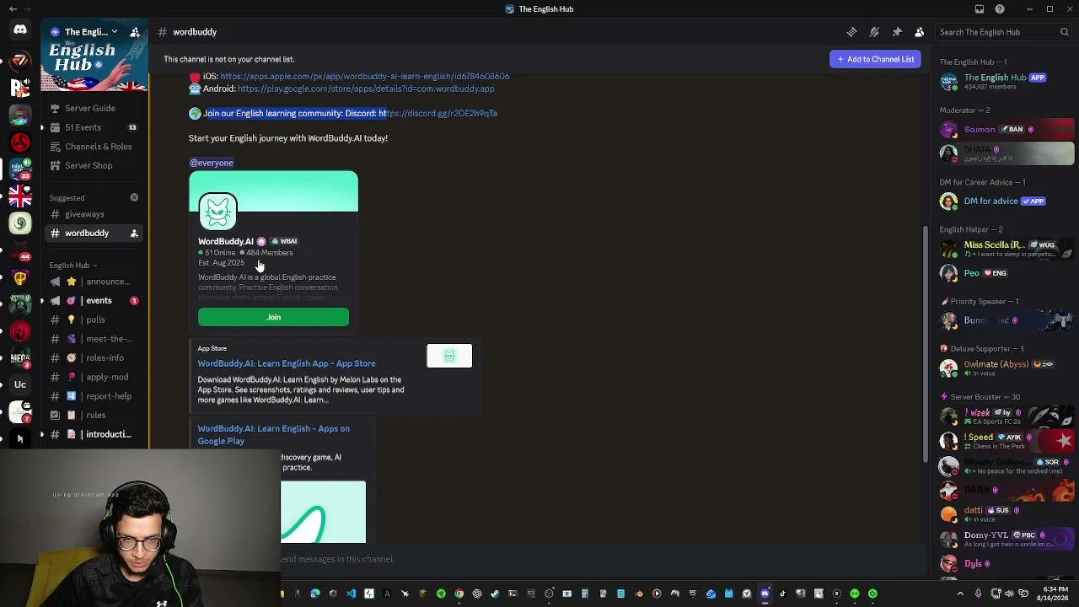Invite people icon beside server name
The width and height of the screenshot is (1079, 607).
pyautogui.click(x=135, y=32)
